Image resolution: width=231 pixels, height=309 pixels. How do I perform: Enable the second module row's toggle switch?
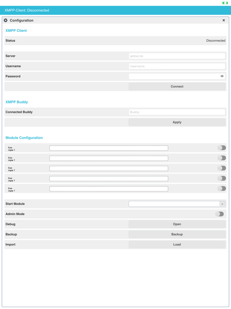pos(221,158)
